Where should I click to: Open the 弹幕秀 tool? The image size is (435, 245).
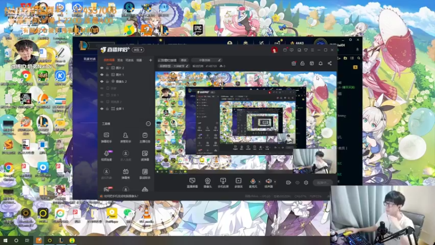(x=126, y=174)
